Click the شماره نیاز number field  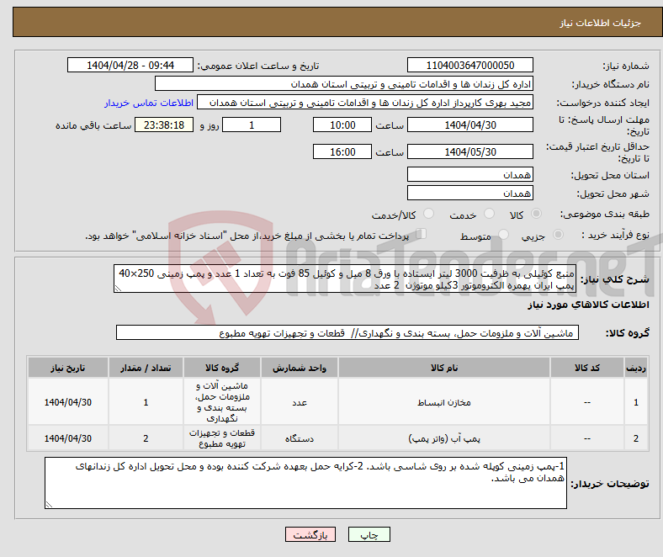(x=469, y=66)
